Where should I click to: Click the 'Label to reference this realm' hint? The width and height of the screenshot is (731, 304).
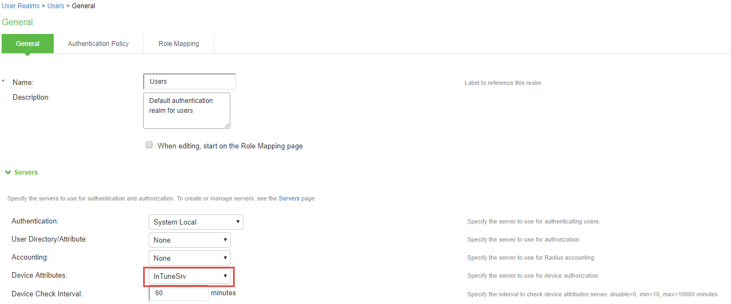pos(503,83)
